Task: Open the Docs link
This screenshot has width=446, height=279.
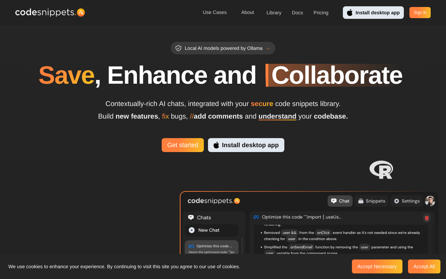Action: 298,13
